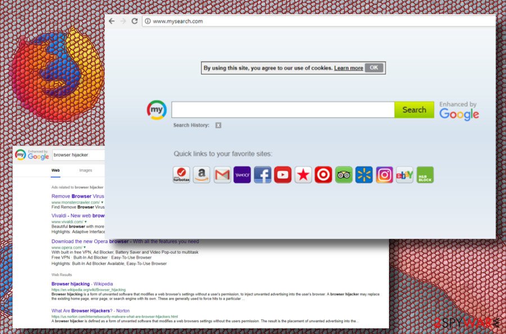
Task: Open the TripAdvisor quick link
Action: pyautogui.click(x=344, y=175)
